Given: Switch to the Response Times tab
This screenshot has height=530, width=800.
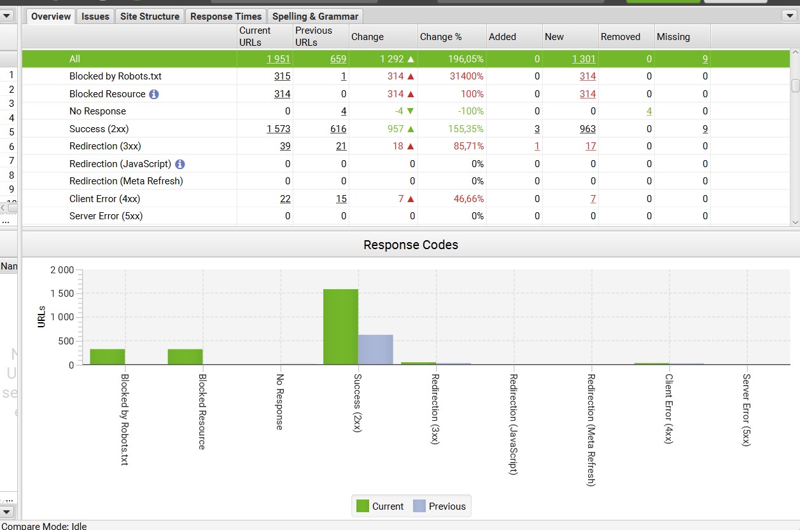Looking at the screenshot, I should point(226,17).
